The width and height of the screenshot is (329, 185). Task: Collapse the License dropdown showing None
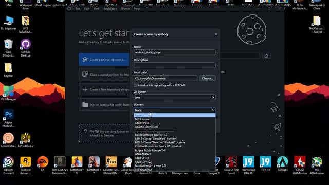[175, 110]
